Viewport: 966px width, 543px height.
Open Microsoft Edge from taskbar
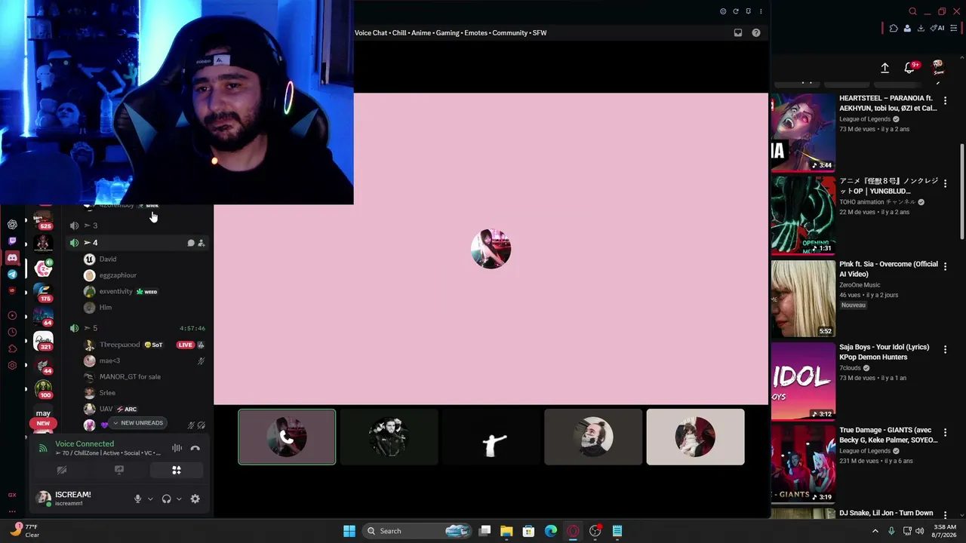pos(551,531)
